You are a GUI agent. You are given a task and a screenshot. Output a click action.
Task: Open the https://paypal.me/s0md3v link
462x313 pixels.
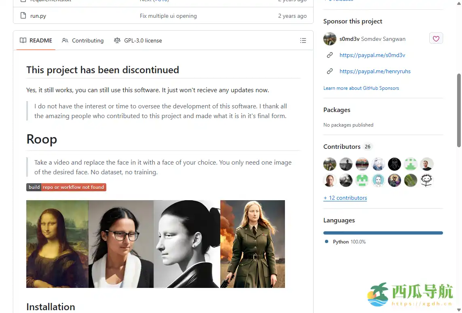(372, 55)
